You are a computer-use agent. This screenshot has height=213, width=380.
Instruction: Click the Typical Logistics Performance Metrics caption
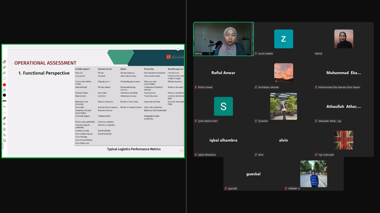134,149
